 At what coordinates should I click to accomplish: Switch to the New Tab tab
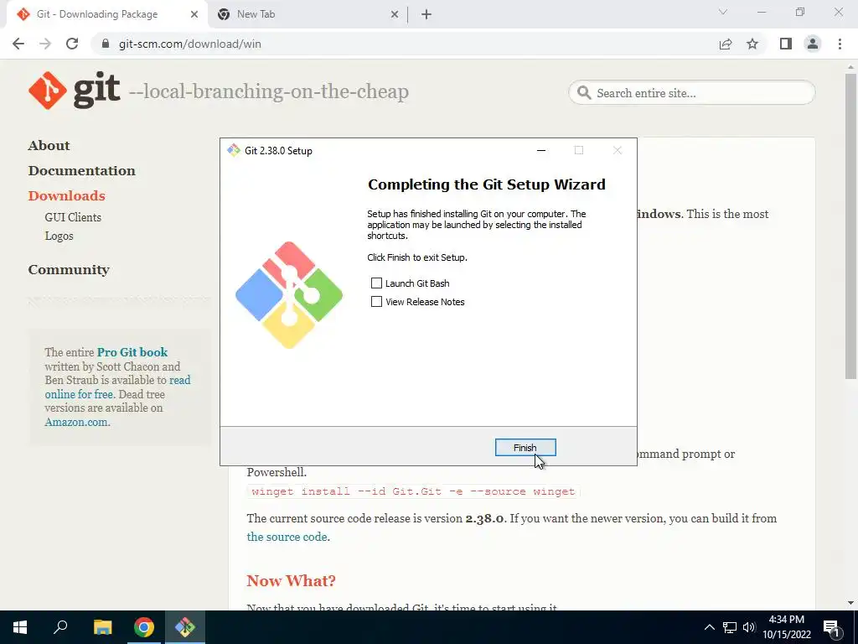(307, 14)
